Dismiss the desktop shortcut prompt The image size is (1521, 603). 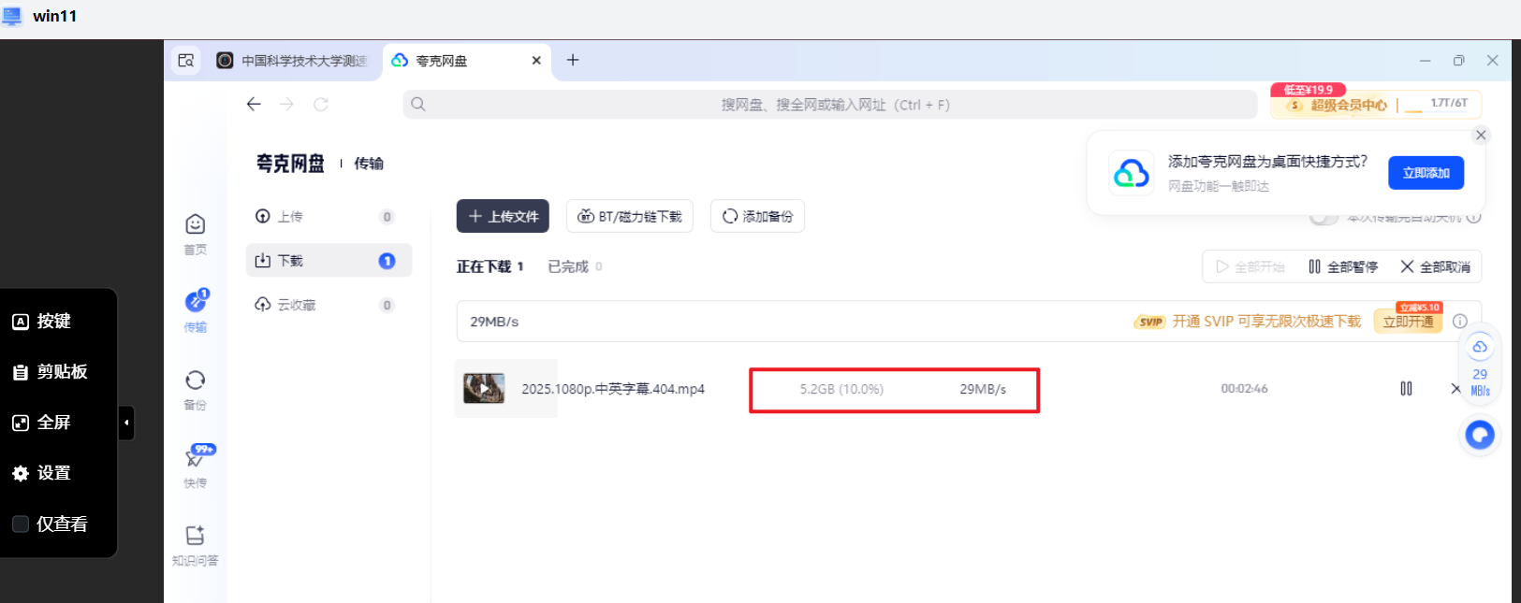coord(1481,135)
